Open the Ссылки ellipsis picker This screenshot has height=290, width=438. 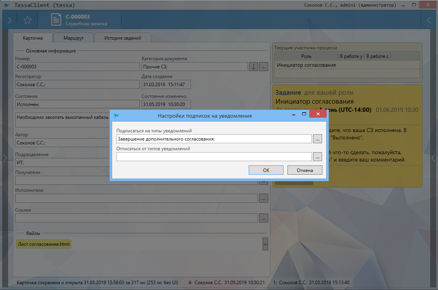click(x=264, y=218)
